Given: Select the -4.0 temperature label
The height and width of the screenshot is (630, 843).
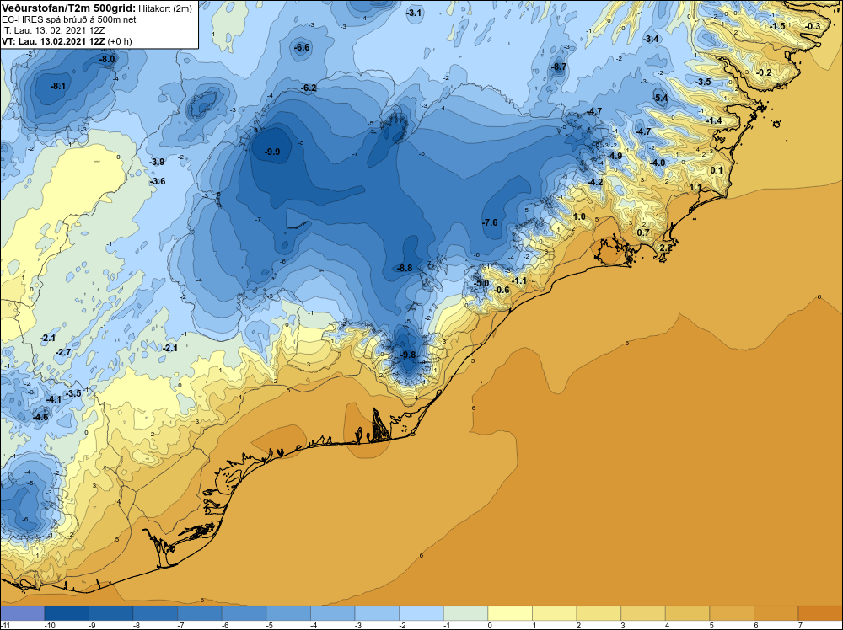Looking at the screenshot, I should (658, 163).
